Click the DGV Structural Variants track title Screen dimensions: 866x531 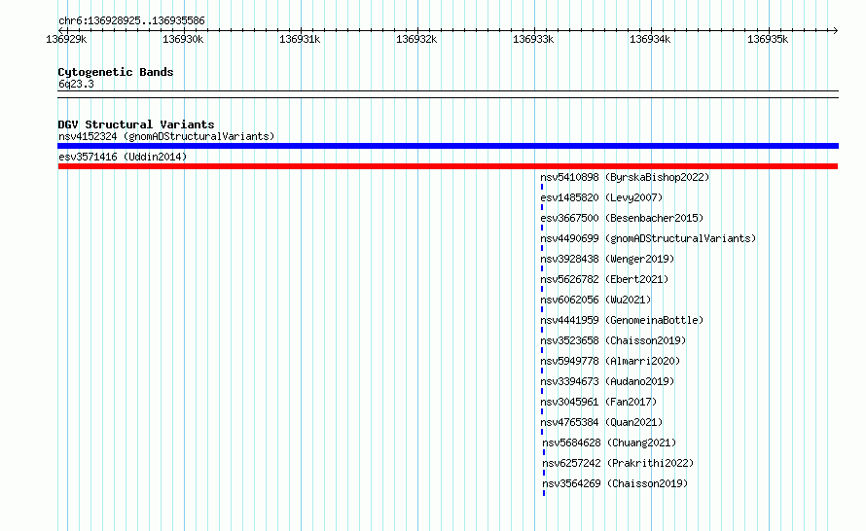[136, 124]
